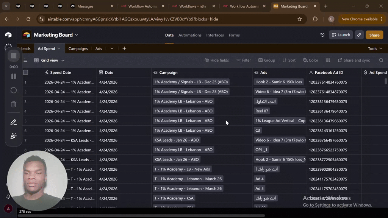Open a new browser tab
This screenshot has width=388, height=218.
point(325,6)
